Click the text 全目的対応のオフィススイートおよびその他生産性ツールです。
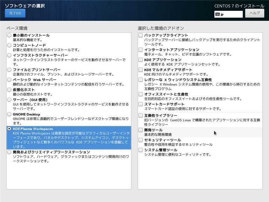Viewport: 269px width, 202px height. pyautogui.click(x=193, y=99)
